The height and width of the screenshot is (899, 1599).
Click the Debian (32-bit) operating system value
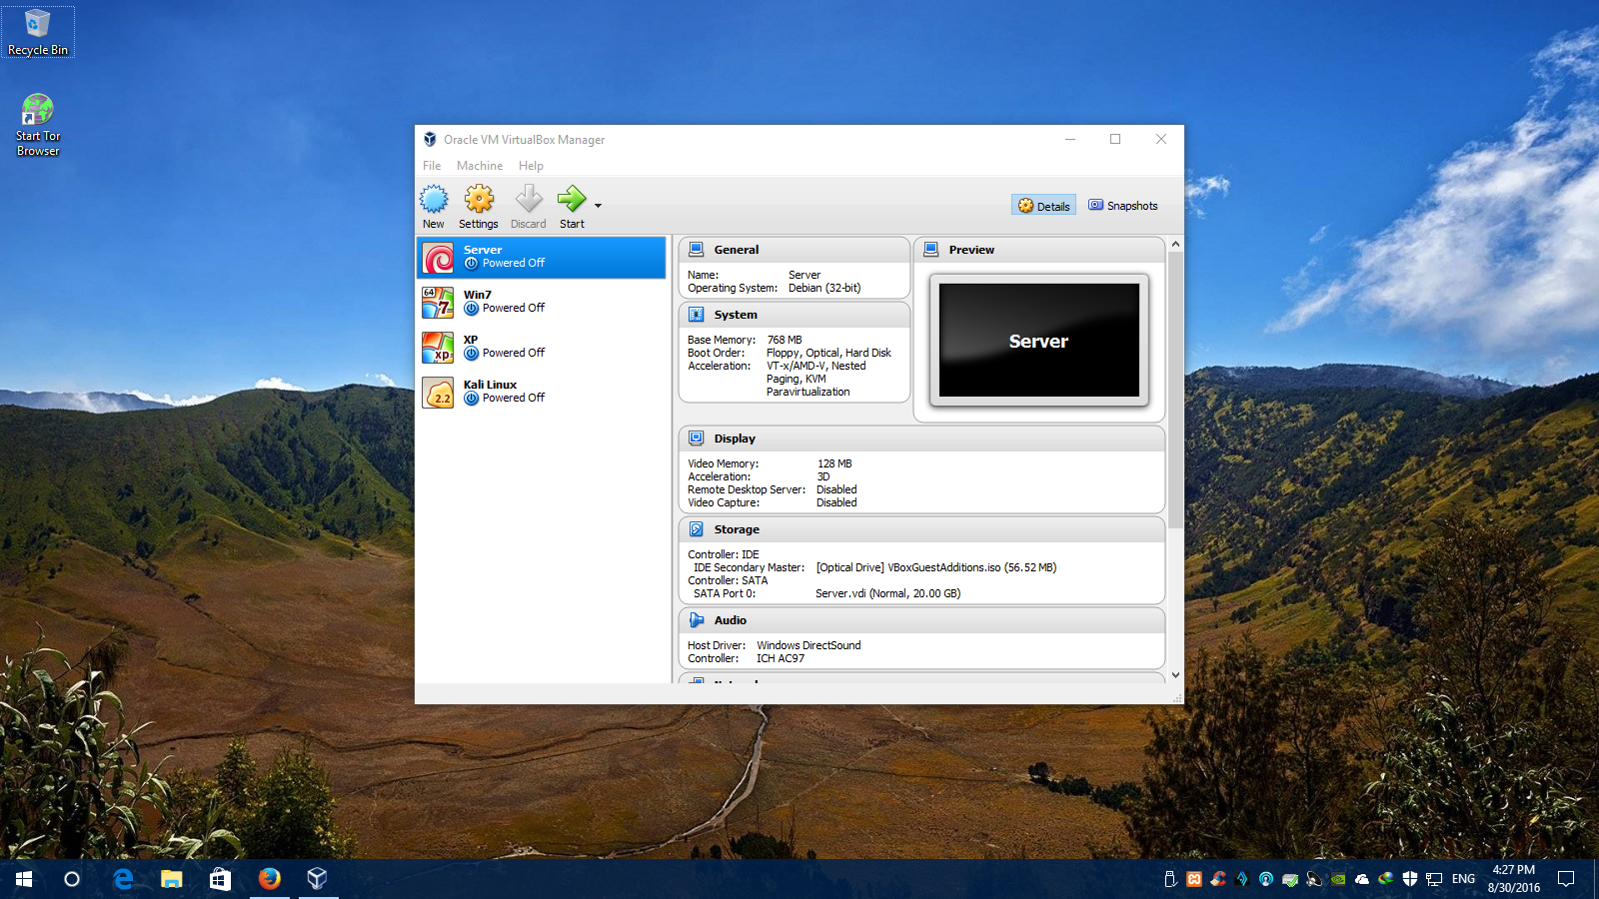824,288
